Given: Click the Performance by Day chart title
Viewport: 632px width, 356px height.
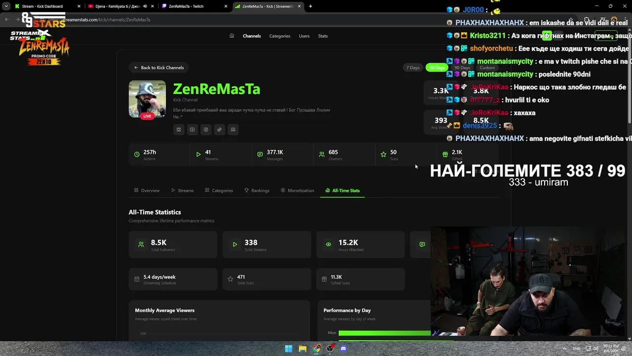Looking at the screenshot, I should point(347,311).
